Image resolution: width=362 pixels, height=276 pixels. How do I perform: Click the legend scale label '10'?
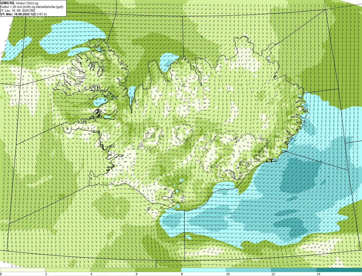tap(228, 274)
